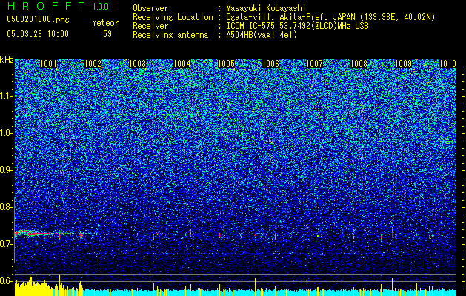Click the meteor count 59
Viewport: 466px width, 296px height.
[x=107, y=34]
